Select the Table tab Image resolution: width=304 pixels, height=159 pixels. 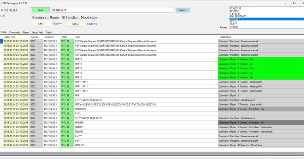tap(4, 32)
